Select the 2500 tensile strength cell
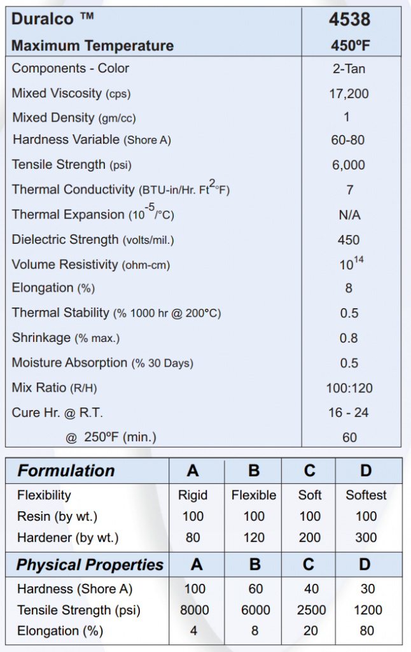Viewport: 411px width, 652px height. click(x=311, y=610)
